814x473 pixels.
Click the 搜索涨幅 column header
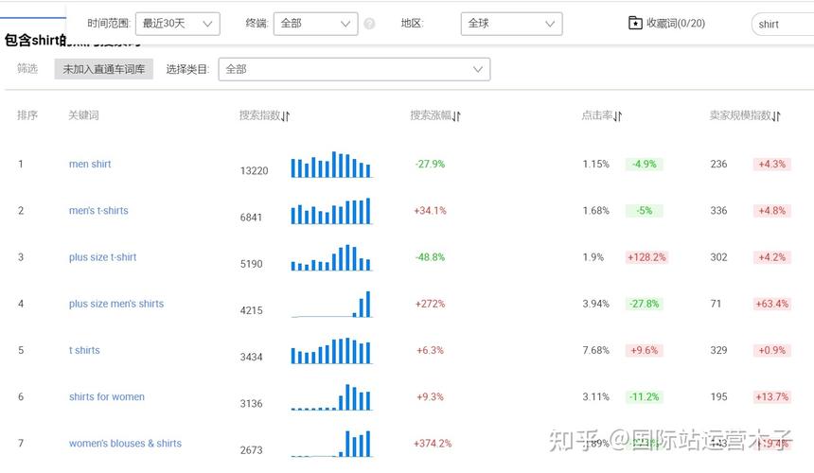(431, 115)
